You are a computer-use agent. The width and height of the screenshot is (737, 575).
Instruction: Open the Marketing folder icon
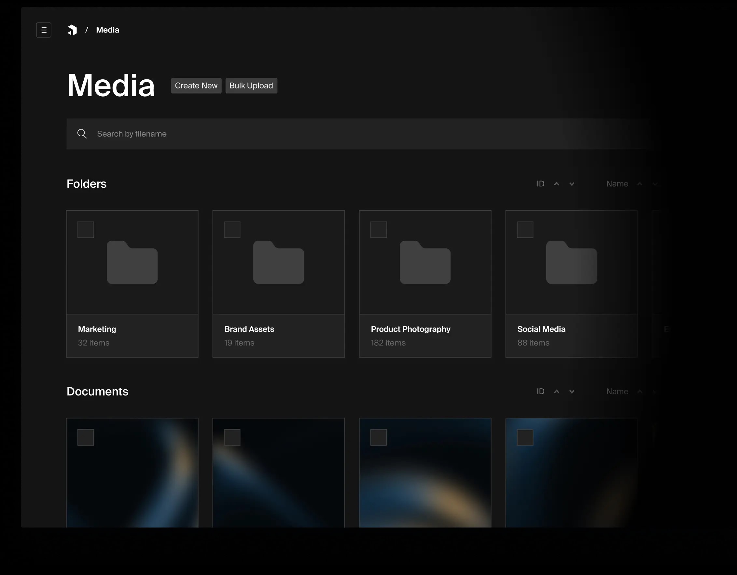(132, 262)
